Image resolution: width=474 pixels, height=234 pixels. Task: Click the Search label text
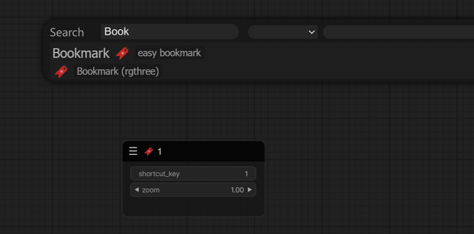pos(67,32)
